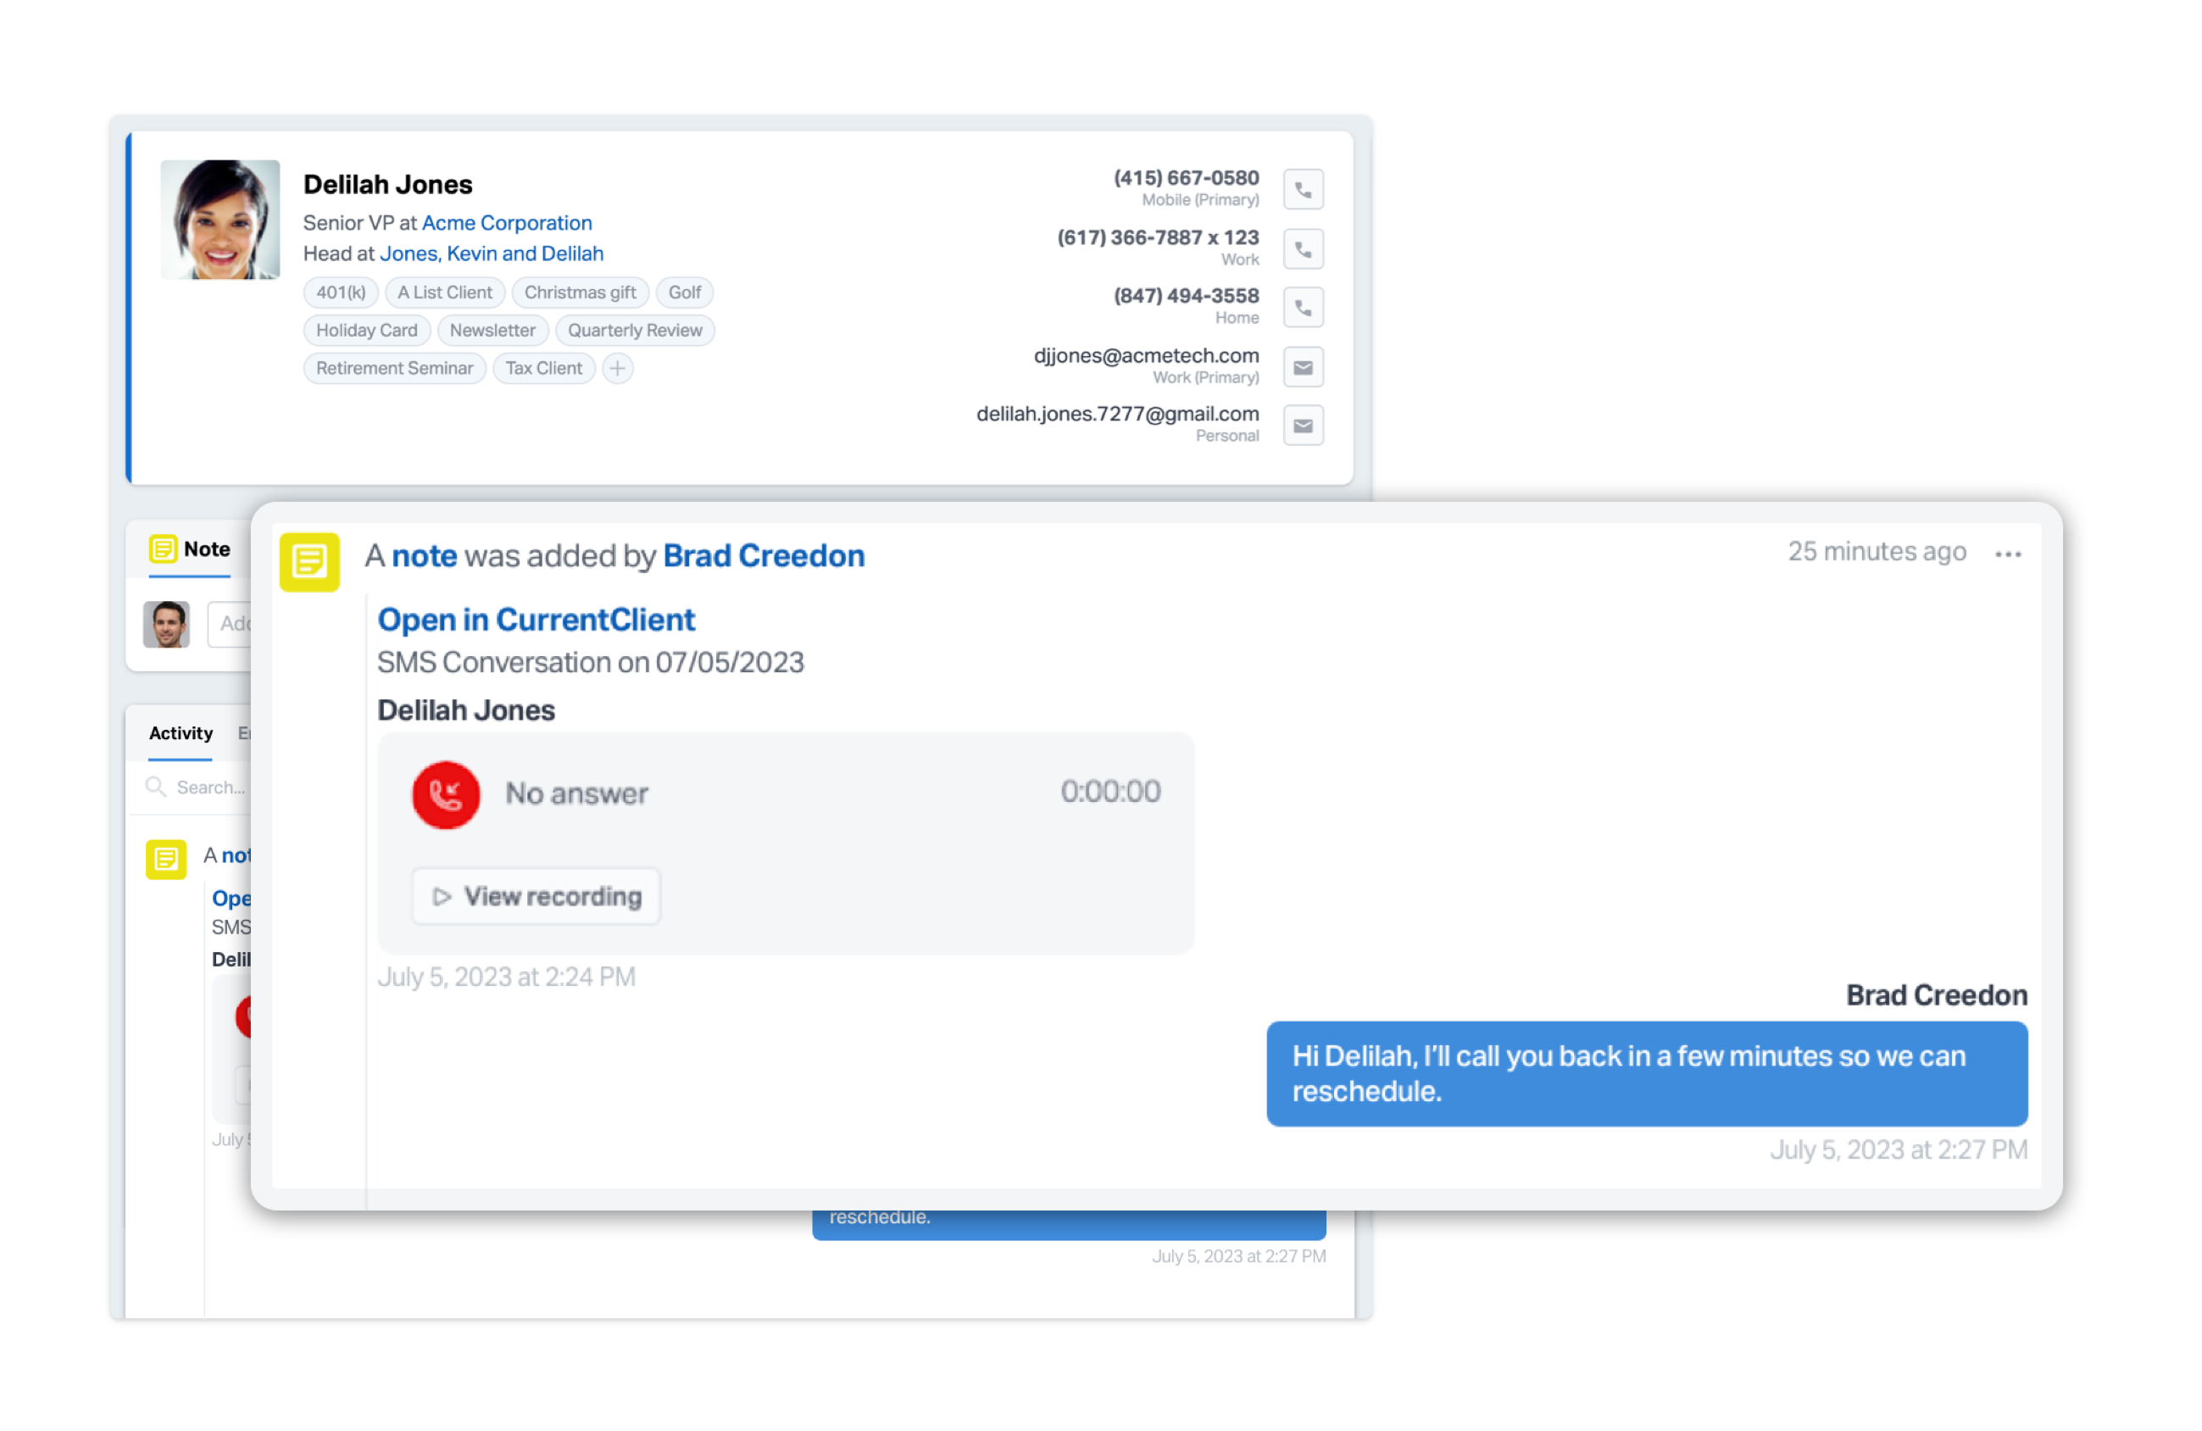Select the Quarterly Review tag
The width and height of the screenshot is (2202, 1431).
click(x=635, y=331)
